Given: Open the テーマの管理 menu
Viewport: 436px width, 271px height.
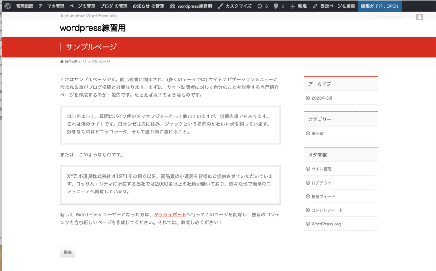Looking at the screenshot, I should [x=51, y=6].
